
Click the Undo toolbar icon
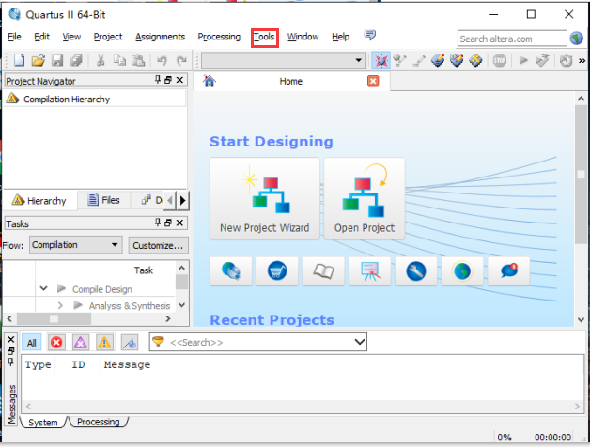[x=163, y=60]
